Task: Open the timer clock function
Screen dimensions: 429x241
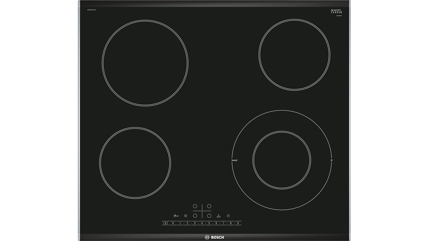Action: pyautogui.click(x=228, y=216)
